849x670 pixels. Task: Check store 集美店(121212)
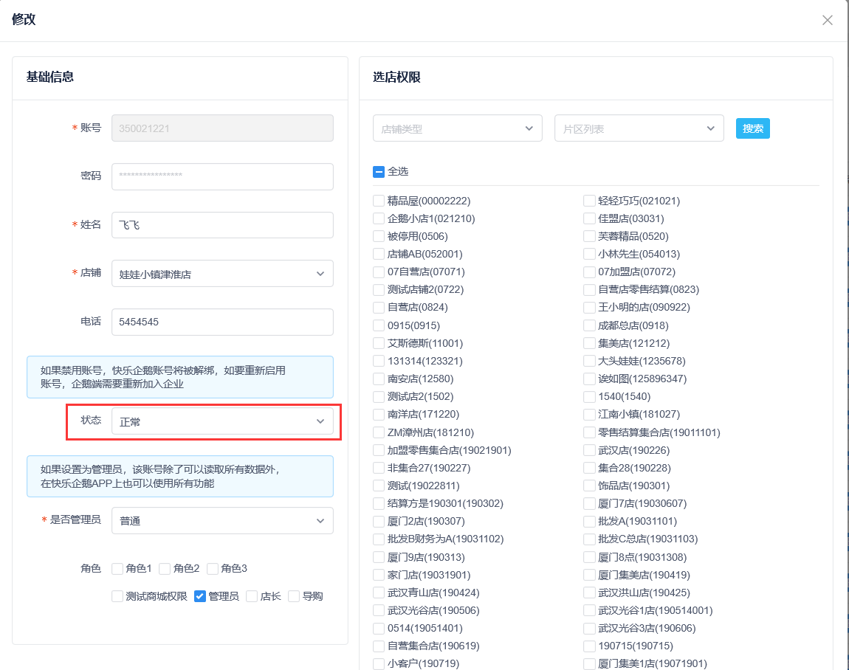coord(589,343)
